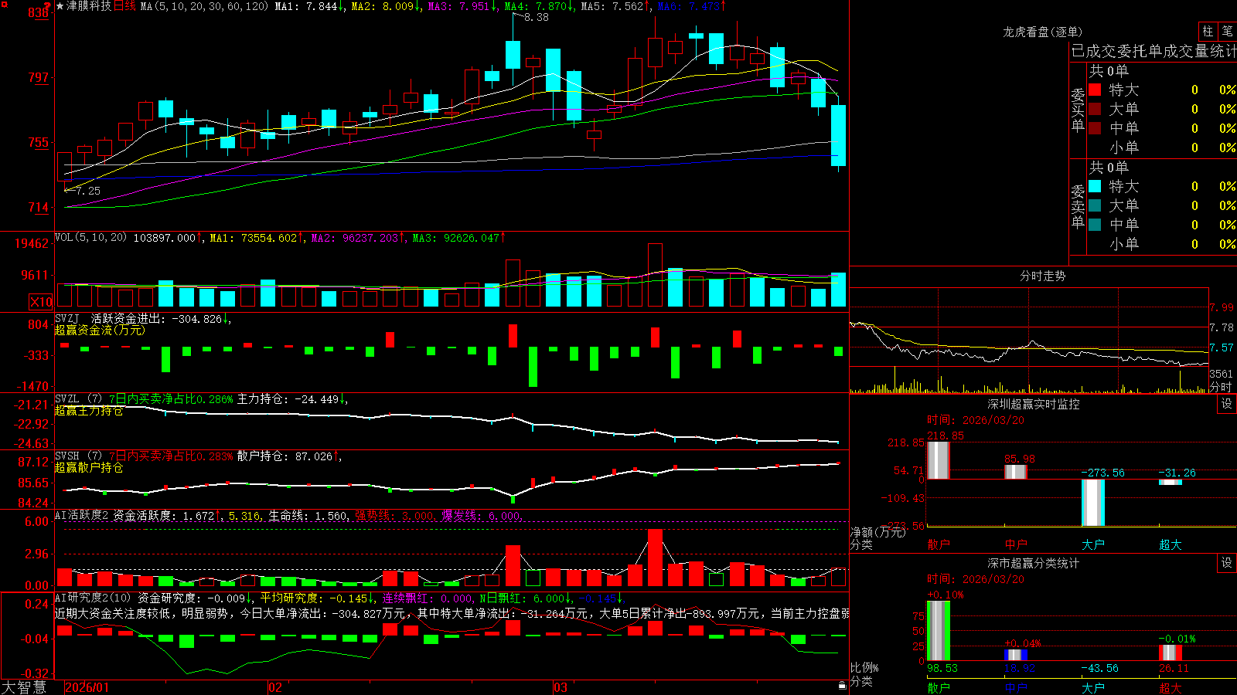Image resolution: width=1237 pixels, height=695 pixels.
Task: Select the 已成交委托单成交量统计 header
Action: tap(1154, 52)
